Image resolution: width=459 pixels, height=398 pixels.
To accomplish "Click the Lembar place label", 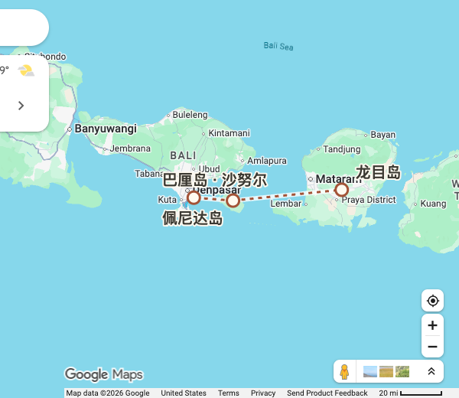I will pyautogui.click(x=285, y=204).
